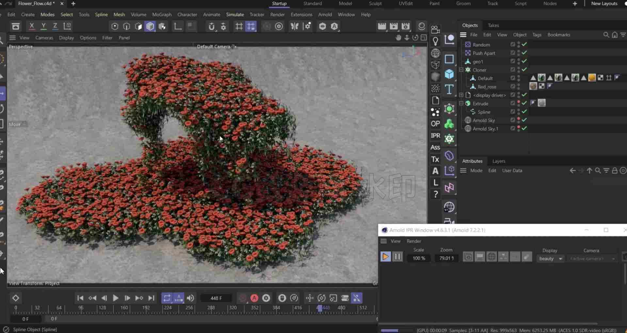Open the beauty display dropdown in IPR
This screenshot has width=627, height=333.
pos(551,259)
